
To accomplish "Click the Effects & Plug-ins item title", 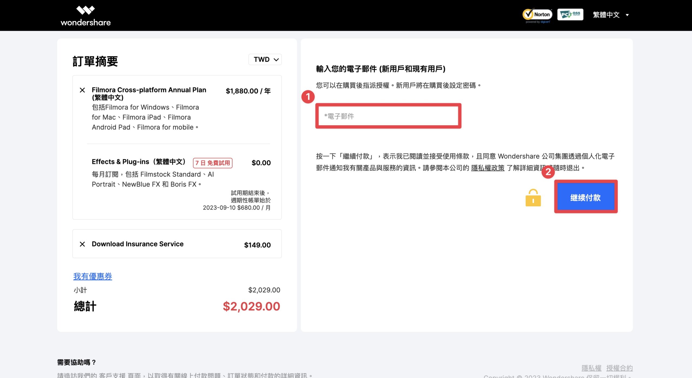I will (x=139, y=162).
